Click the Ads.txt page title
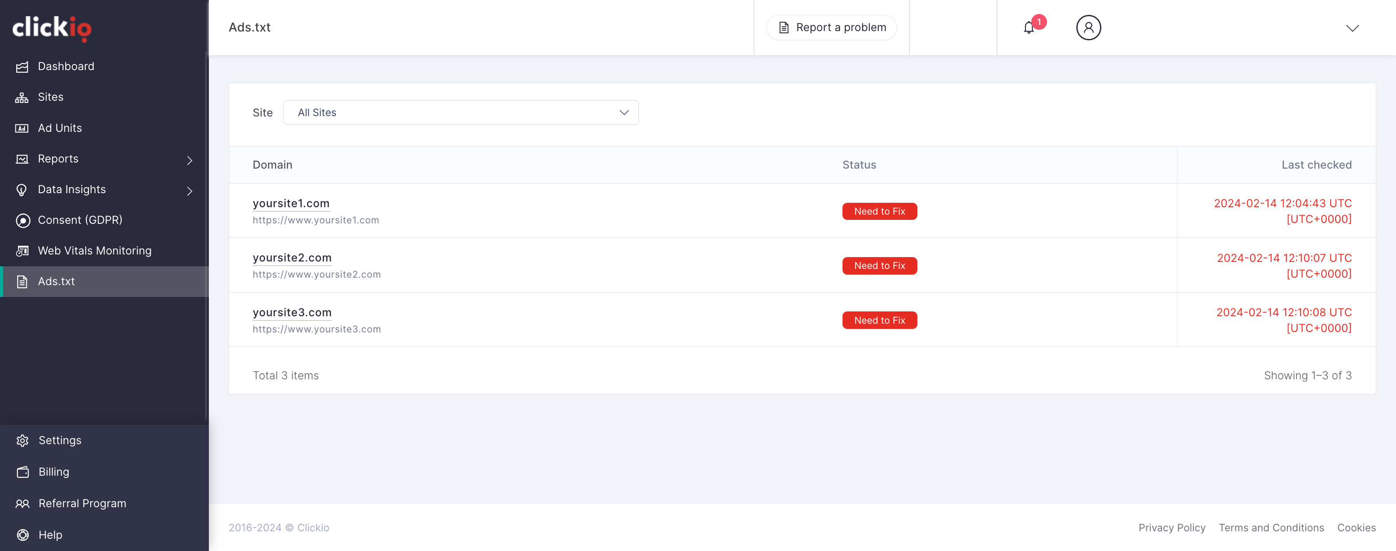This screenshot has height=551, width=1396. coord(249,27)
